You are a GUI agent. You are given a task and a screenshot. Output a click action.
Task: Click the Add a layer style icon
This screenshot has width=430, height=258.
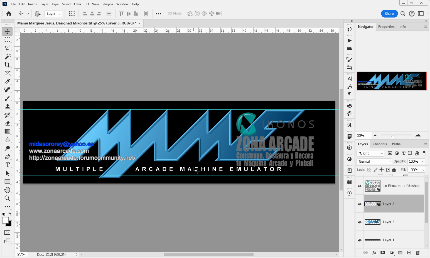(374, 253)
